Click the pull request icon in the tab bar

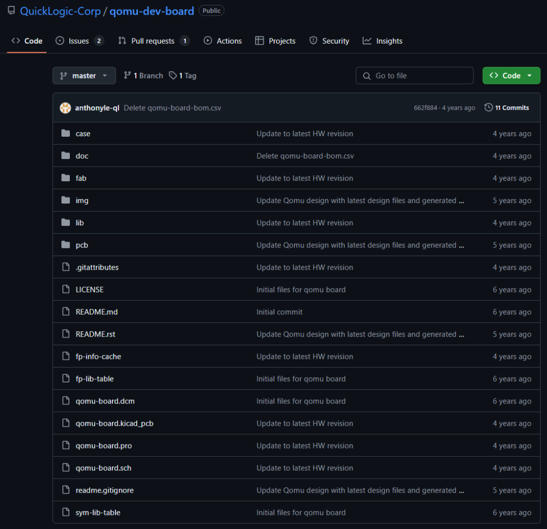click(122, 40)
